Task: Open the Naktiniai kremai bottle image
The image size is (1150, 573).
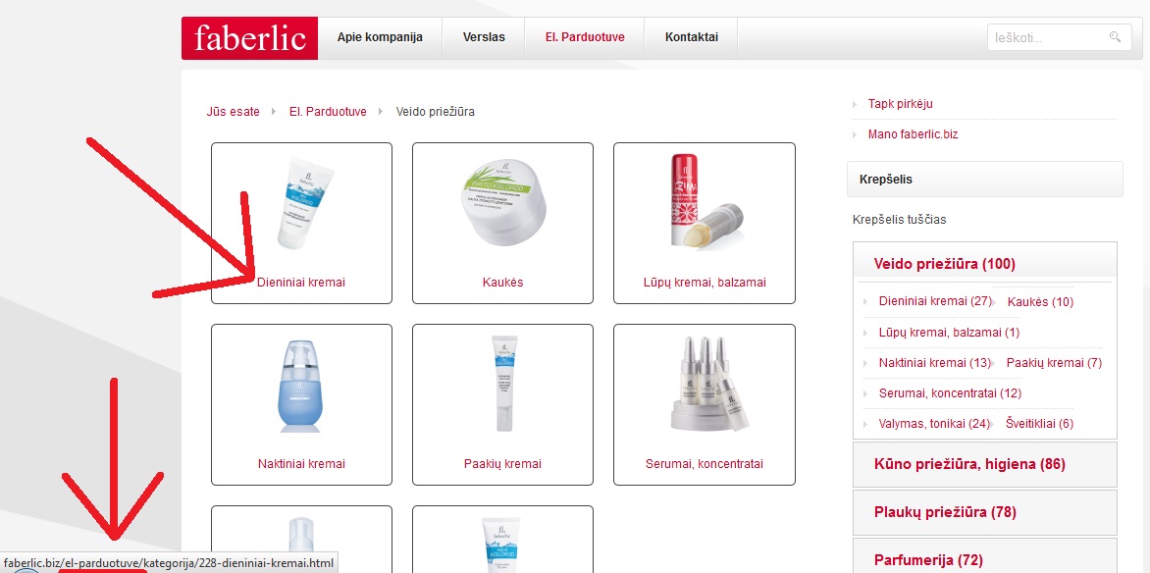Action: point(300,386)
